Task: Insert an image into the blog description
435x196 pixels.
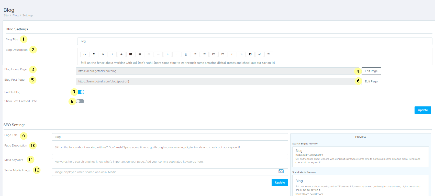Action: [x=131, y=54]
